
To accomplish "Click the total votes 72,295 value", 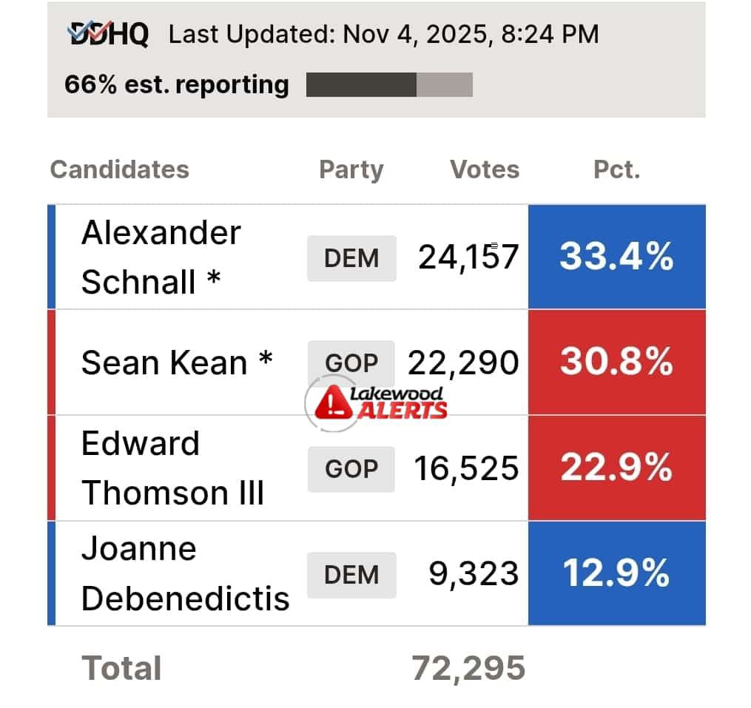I will pyautogui.click(x=468, y=668).
